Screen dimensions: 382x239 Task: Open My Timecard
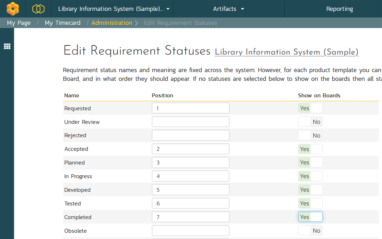click(63, 23)
